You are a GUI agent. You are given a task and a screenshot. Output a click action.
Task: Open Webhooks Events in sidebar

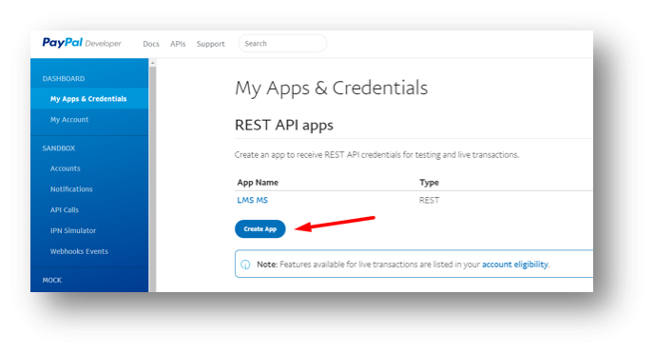coord(79,251)
